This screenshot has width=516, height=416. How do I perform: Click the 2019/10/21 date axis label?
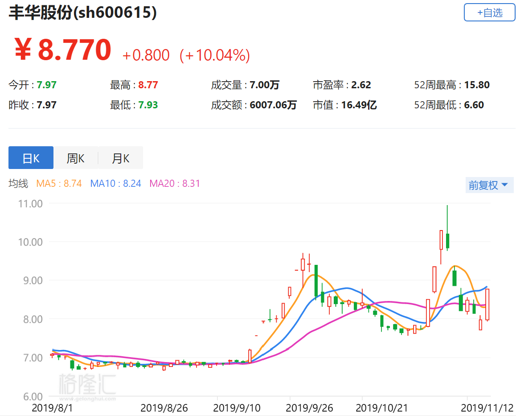pos(382,408)
